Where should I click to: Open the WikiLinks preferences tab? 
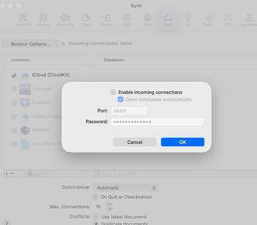(x=65, y=20)
